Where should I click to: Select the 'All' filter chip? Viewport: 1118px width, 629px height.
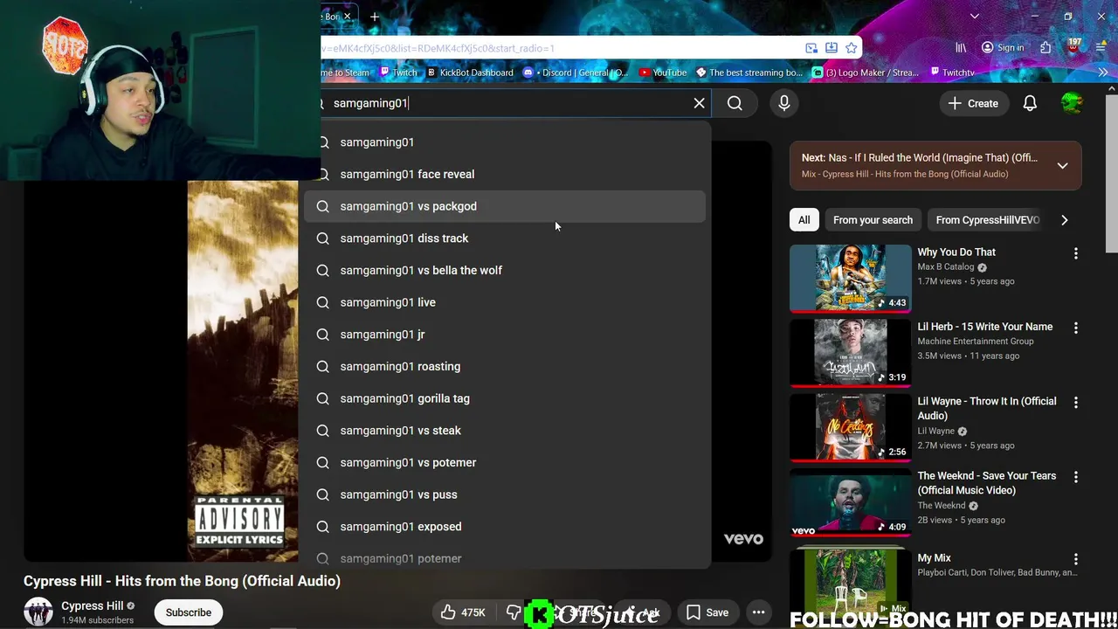tap(804, 220)
